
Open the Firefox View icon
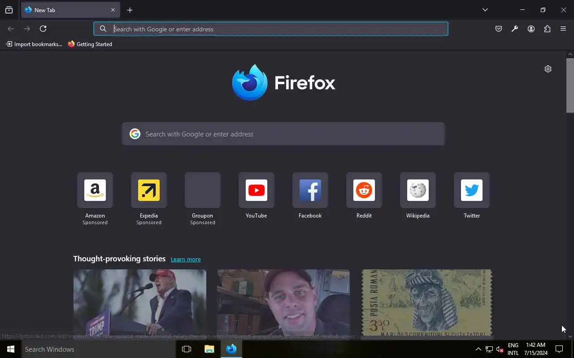pyautogui.click(x=9, y=10)
